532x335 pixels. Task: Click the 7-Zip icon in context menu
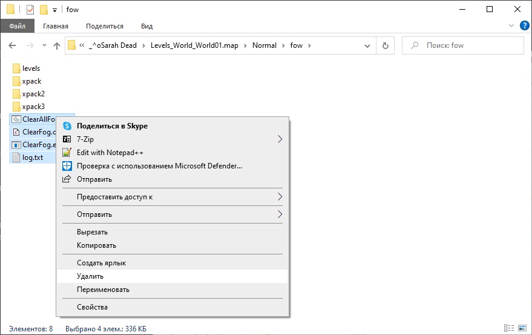click(x=67, y=139)
